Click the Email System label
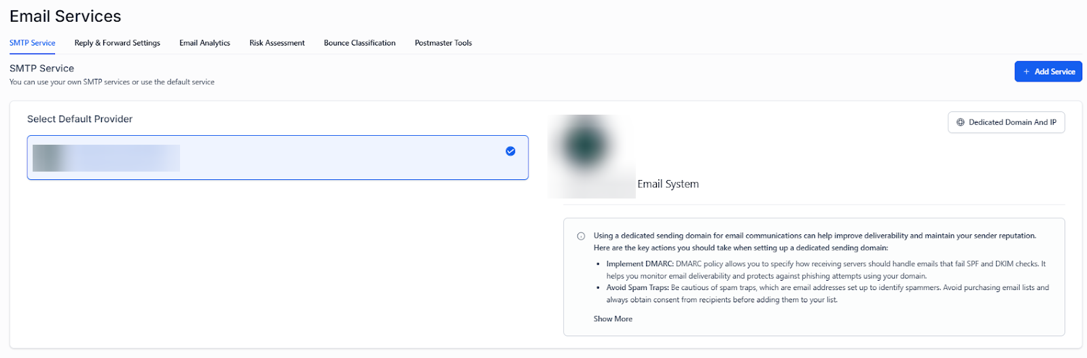Screen dimensions: 1087x358 point(668,184)
